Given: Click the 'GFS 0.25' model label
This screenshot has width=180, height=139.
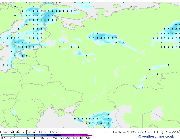Looking at the screenshot, I should 48,132.
